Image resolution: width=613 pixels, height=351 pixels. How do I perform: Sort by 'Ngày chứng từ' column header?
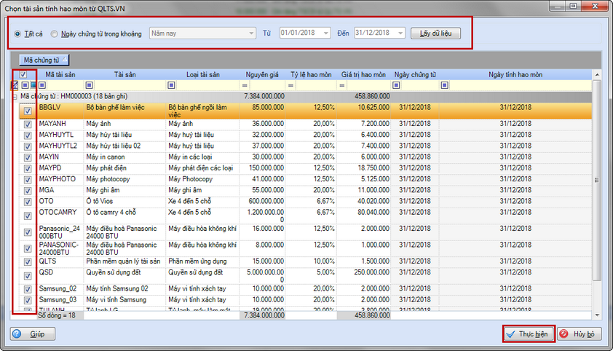click(415, 74)
